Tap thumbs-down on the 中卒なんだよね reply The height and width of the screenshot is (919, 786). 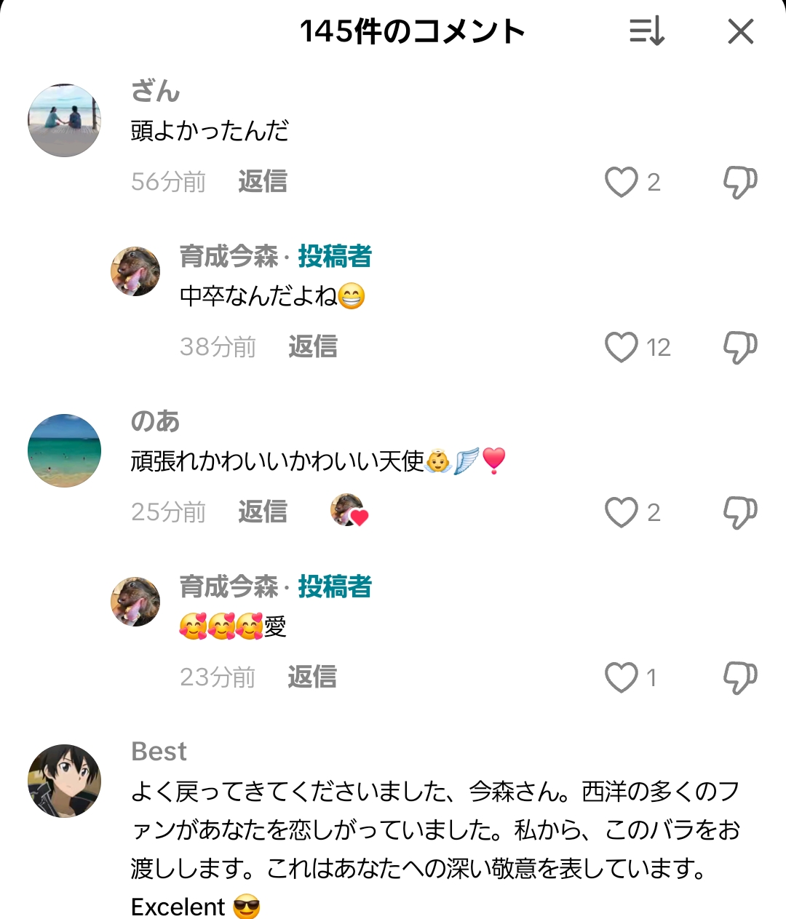coord(739,347)
